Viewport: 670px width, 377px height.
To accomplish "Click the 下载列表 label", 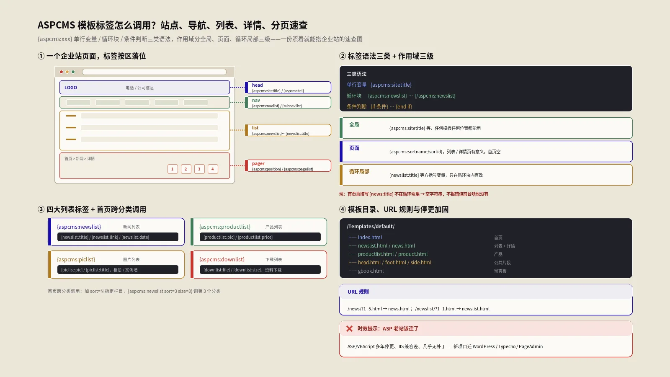I will [273, 260].
